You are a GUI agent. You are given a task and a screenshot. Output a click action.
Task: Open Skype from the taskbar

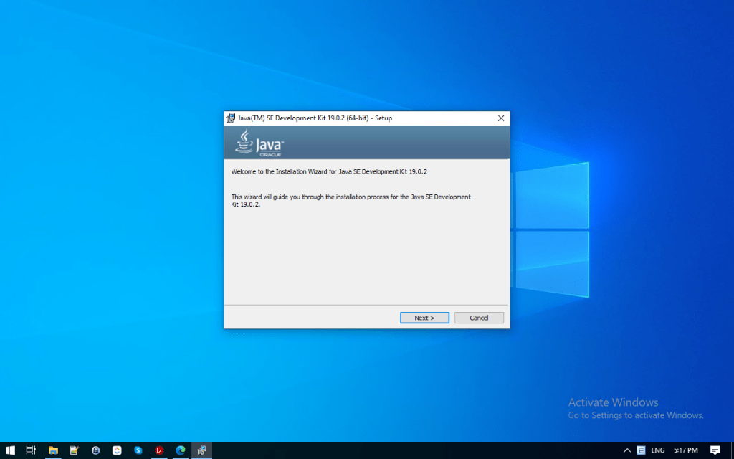(x=138, y=450)
